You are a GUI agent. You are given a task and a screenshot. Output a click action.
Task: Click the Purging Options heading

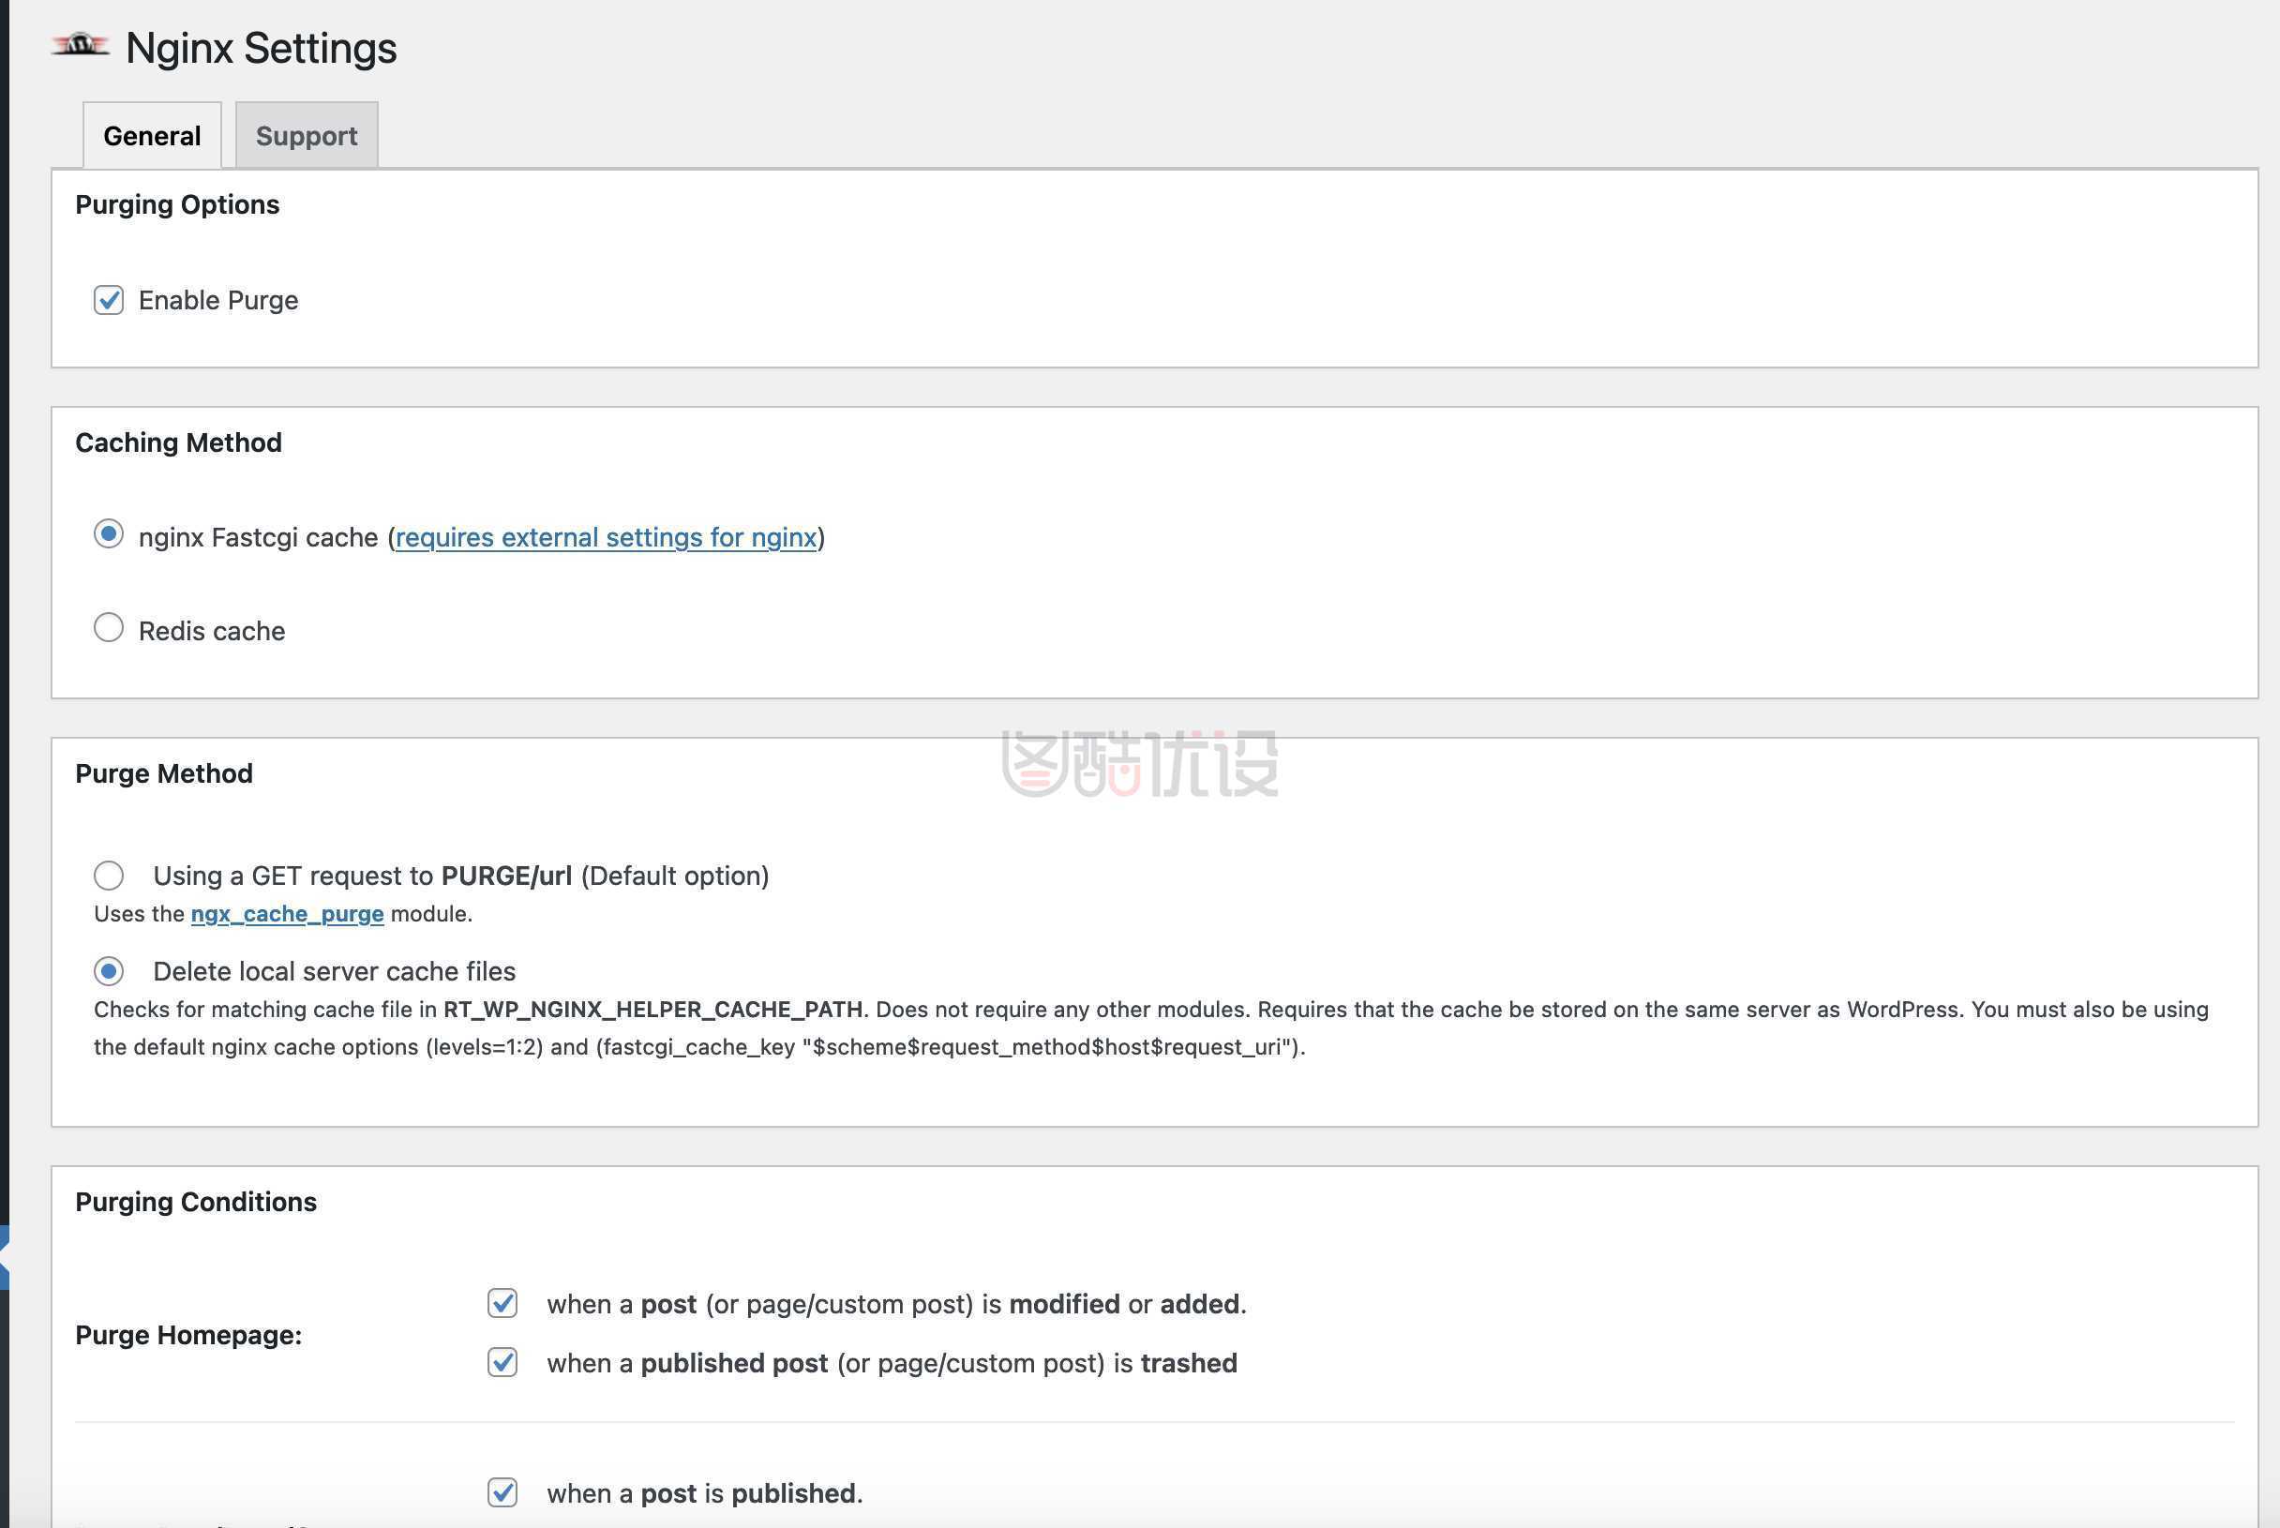177,204
